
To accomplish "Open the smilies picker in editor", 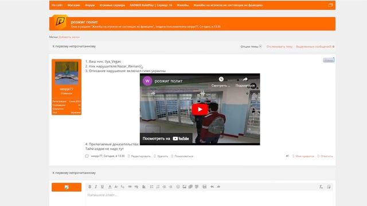I will pyautogui.click(x=178, y=187).
